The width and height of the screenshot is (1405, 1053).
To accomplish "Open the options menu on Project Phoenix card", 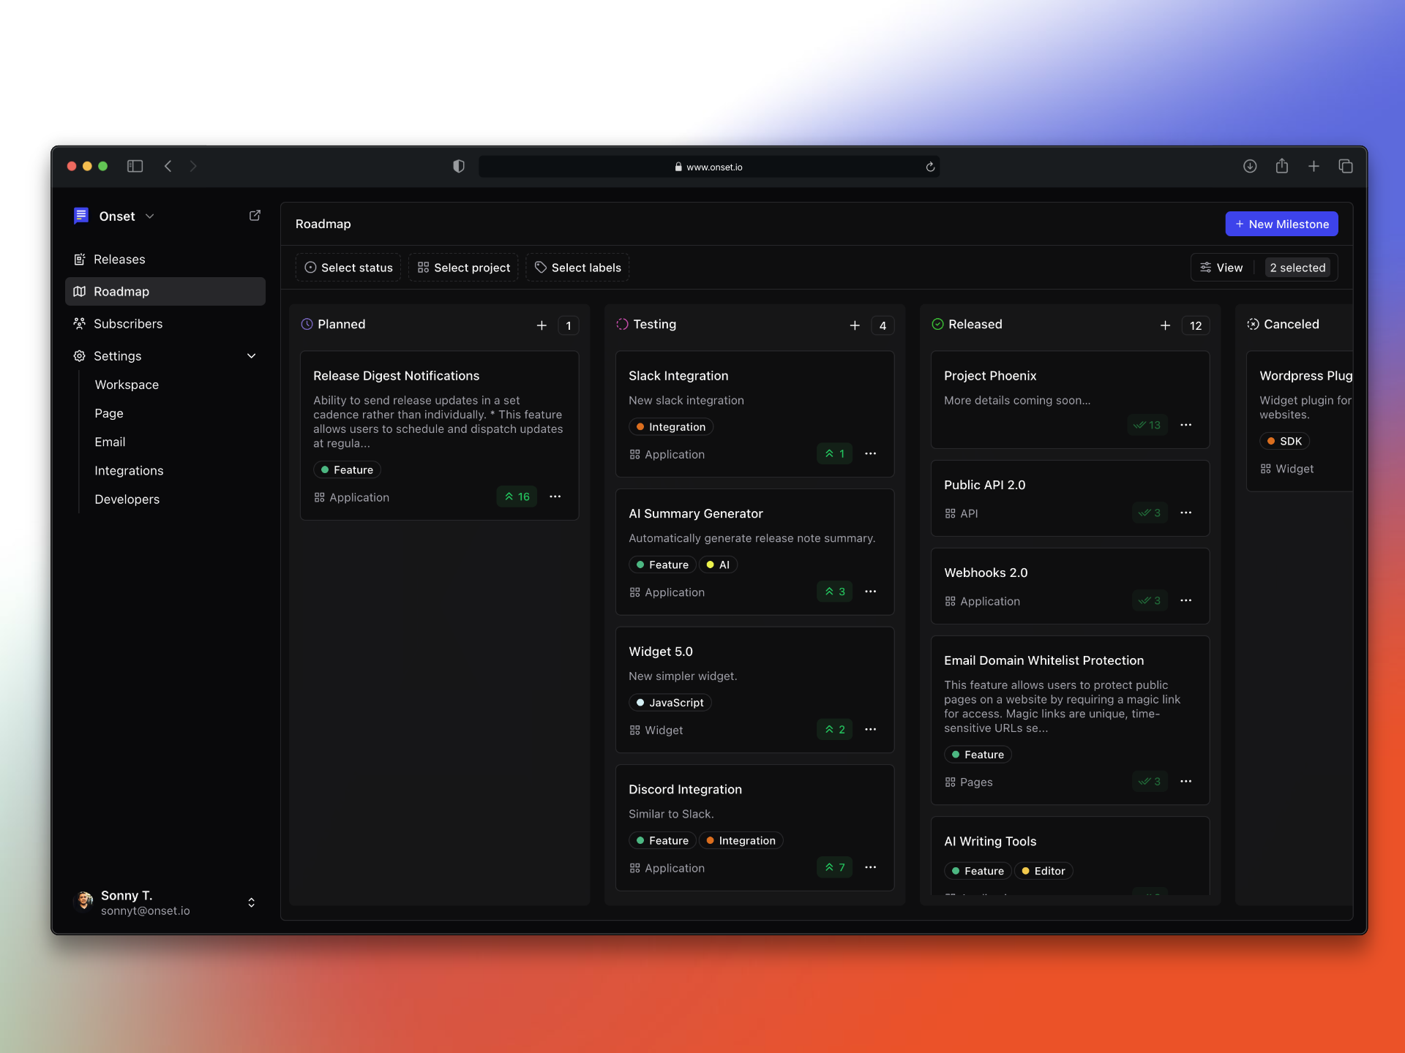I will (x=1185, y=425).
